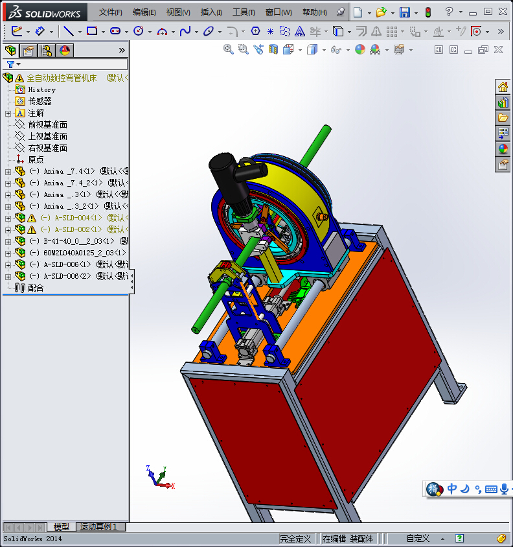Select the Corner Rectangle tool
513x547 pixels.
coord(92,31)
